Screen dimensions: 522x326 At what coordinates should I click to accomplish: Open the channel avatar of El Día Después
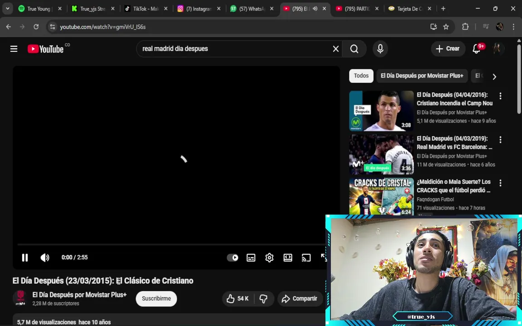point(20,298)
